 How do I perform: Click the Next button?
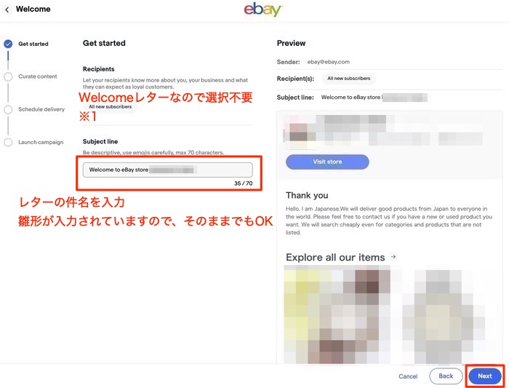pos(485,376)
